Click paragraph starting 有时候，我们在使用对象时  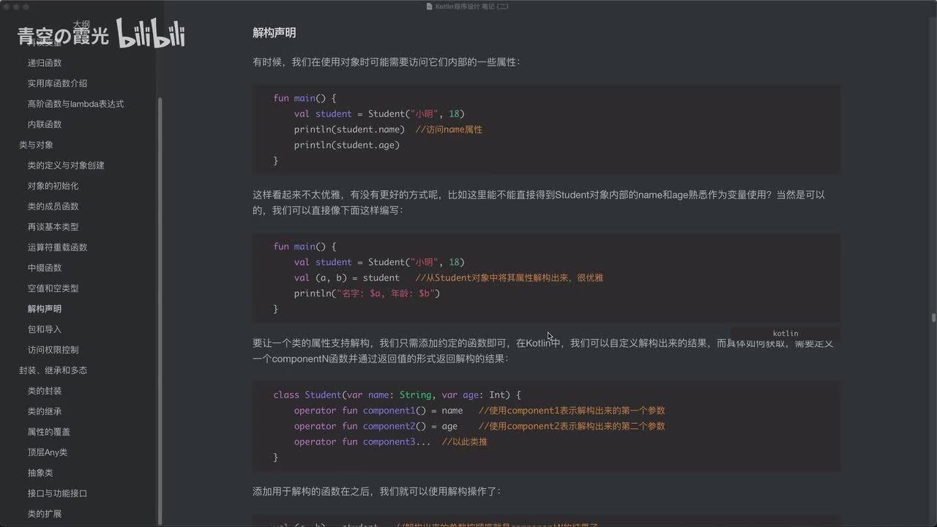387,62
